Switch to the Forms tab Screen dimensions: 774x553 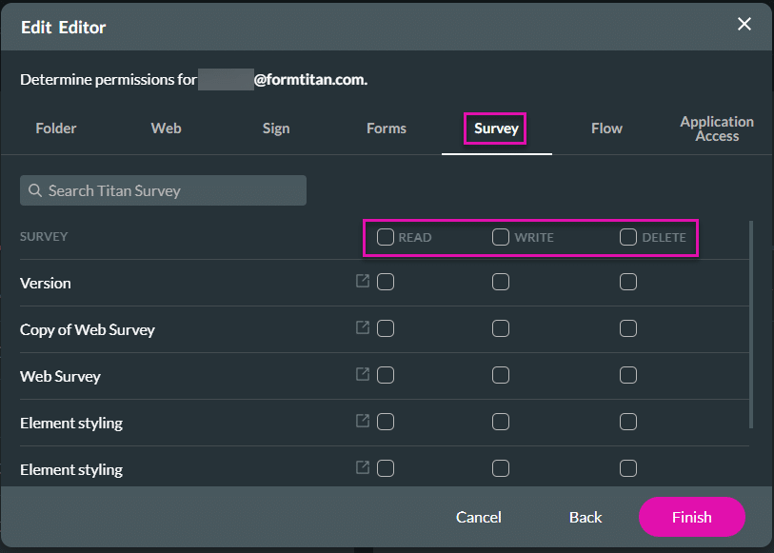coord(386,128)
